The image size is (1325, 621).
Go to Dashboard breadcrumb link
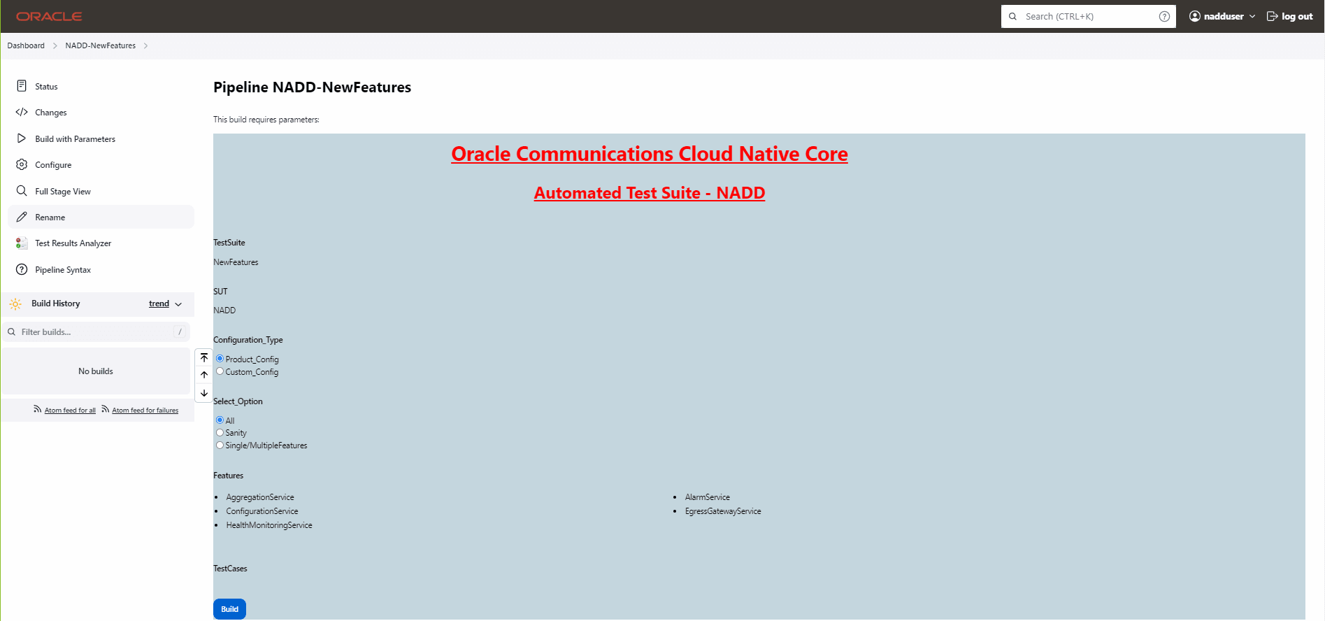pos(26,45)
